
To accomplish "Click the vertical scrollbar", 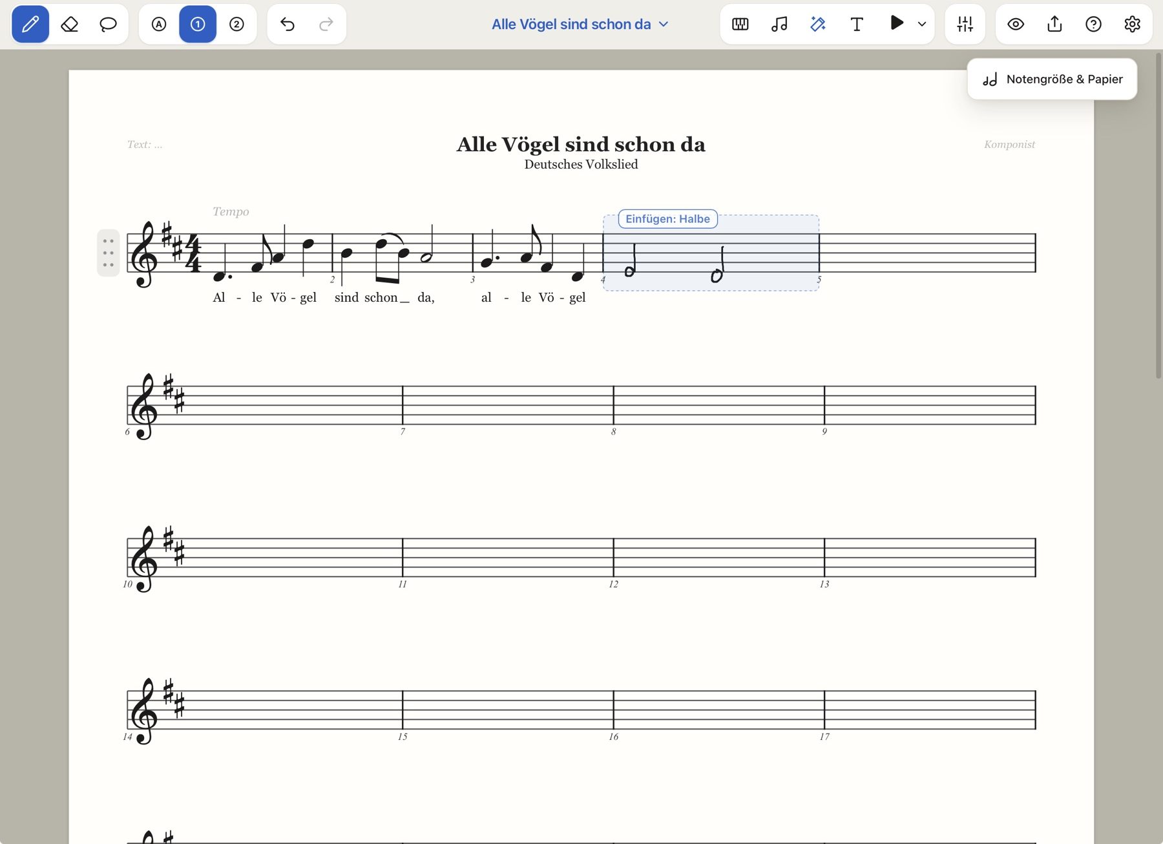I will (x=1158, y=216).
